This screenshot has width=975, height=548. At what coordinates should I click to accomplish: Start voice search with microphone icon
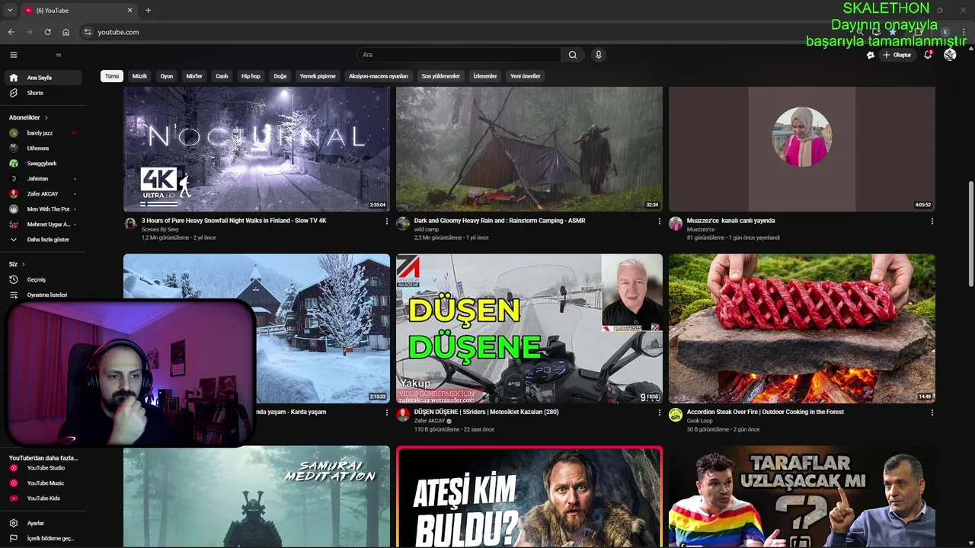pos(599,55)
